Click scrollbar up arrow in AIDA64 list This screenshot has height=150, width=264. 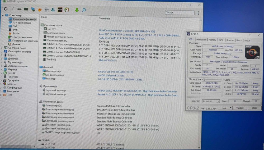point(201,20)
